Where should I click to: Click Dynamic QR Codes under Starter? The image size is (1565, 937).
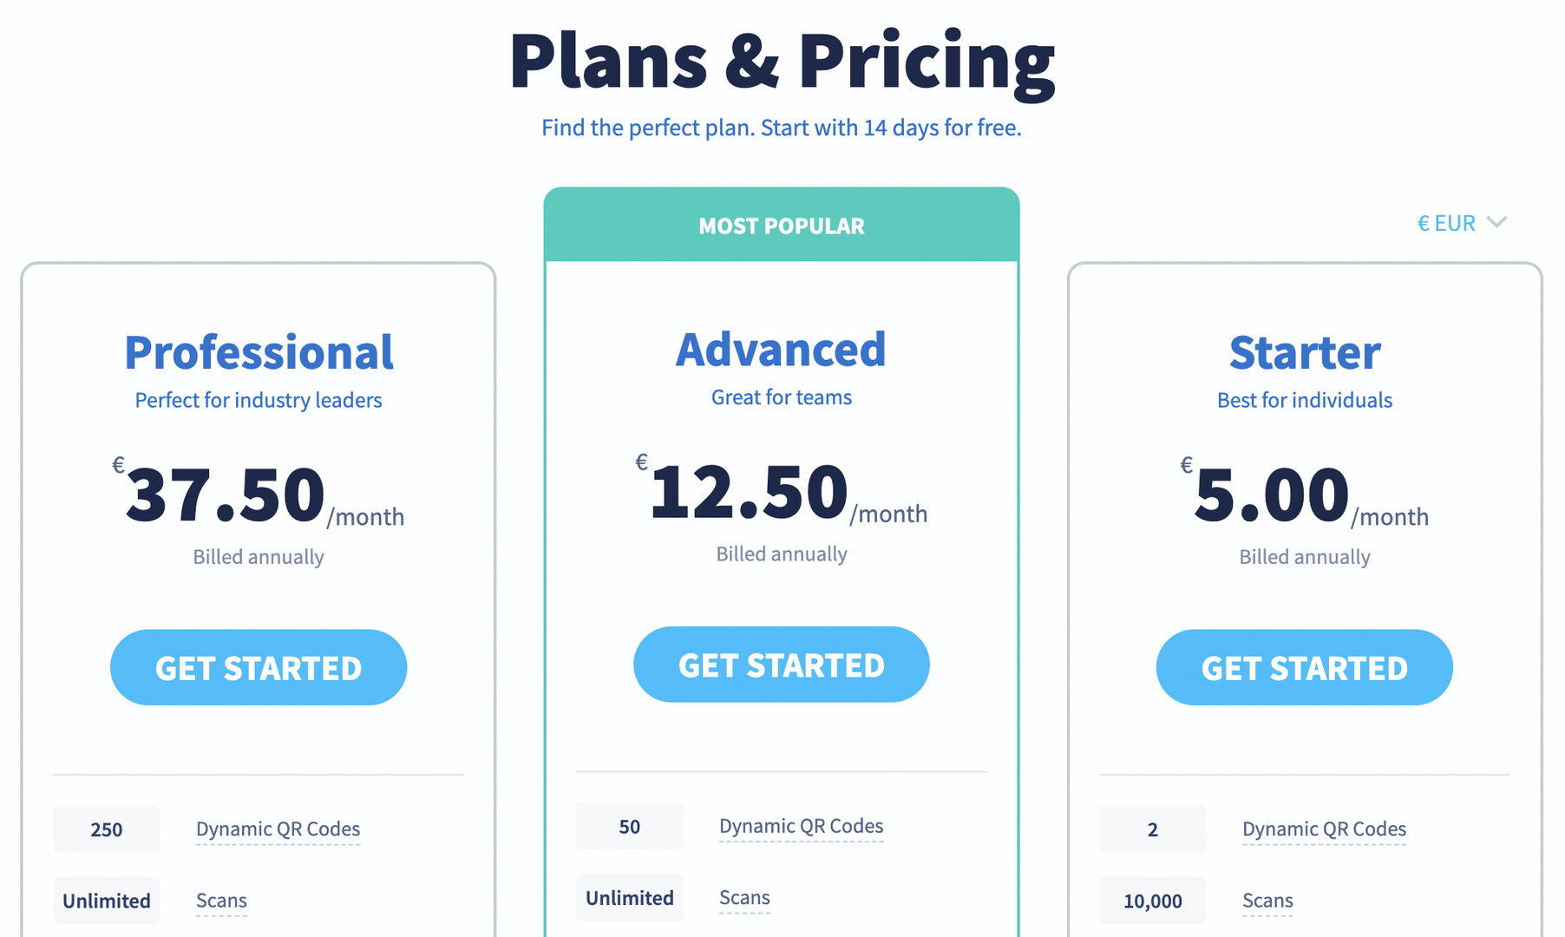(1324, 829)
